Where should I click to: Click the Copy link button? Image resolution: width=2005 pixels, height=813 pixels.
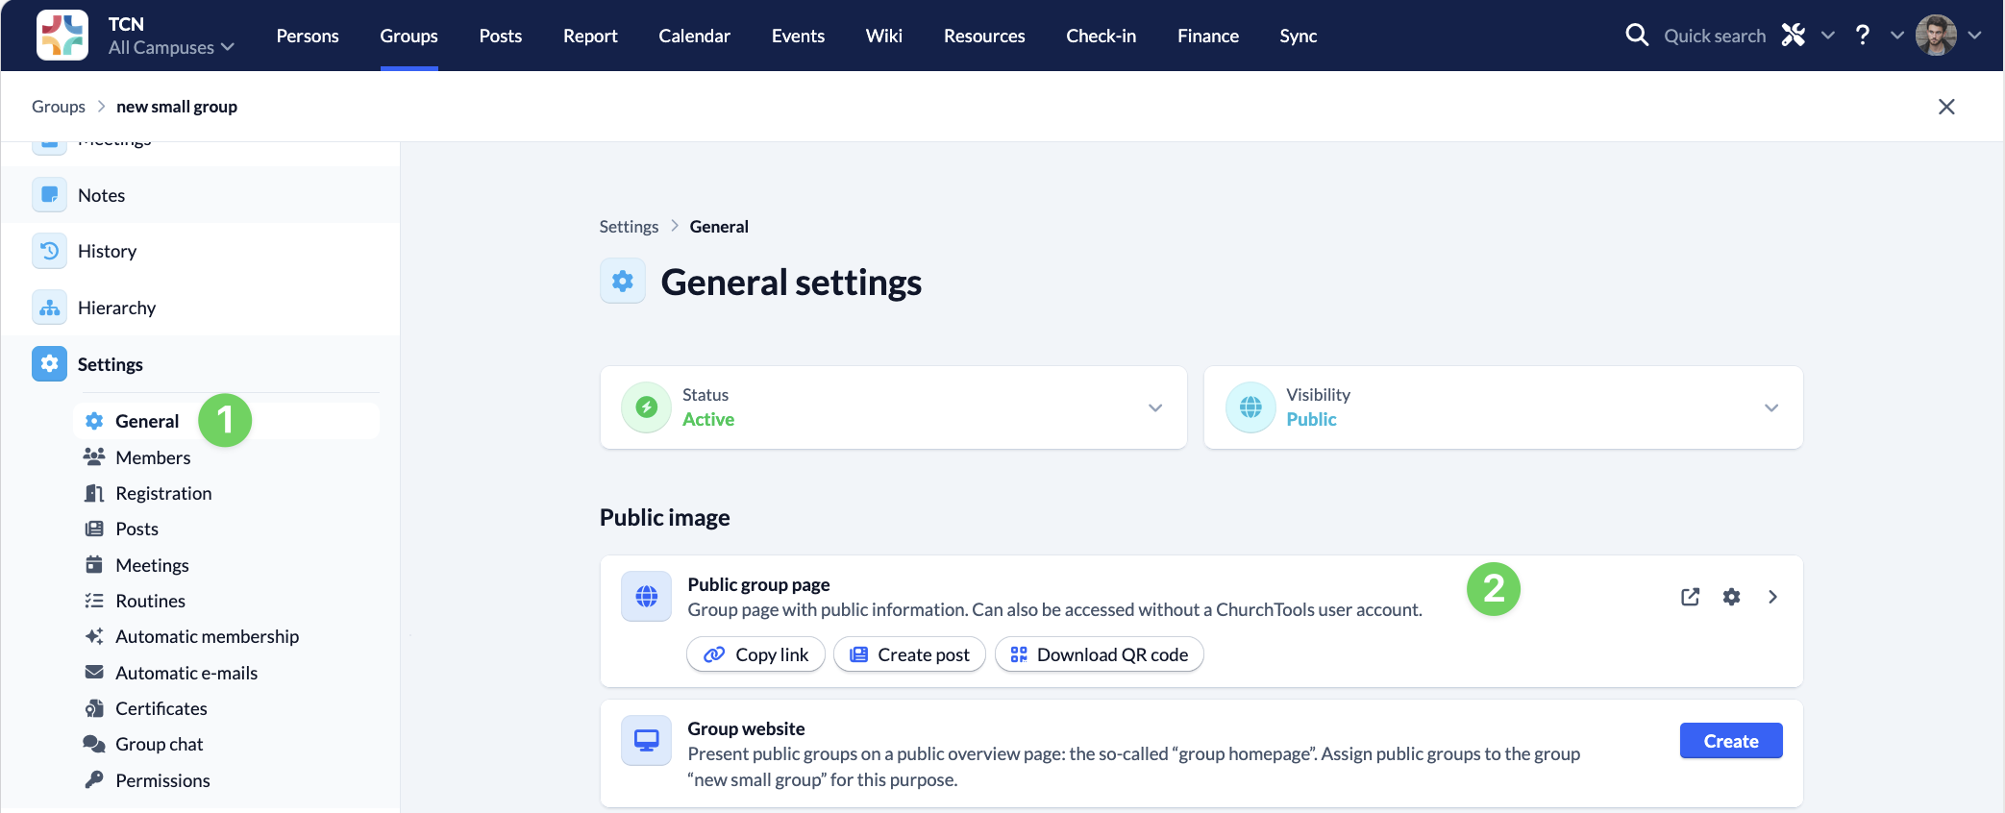755,654
